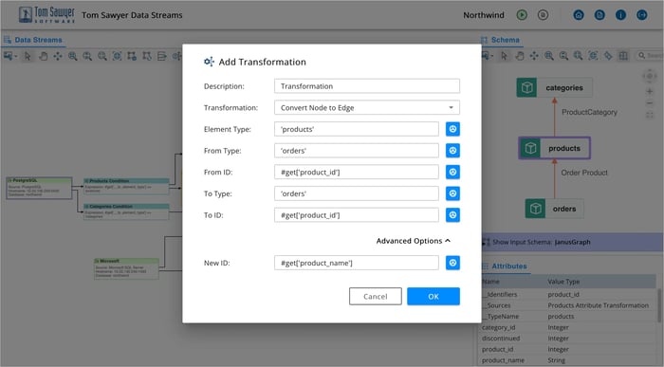Select the products node in Schema

coord(554,148)
